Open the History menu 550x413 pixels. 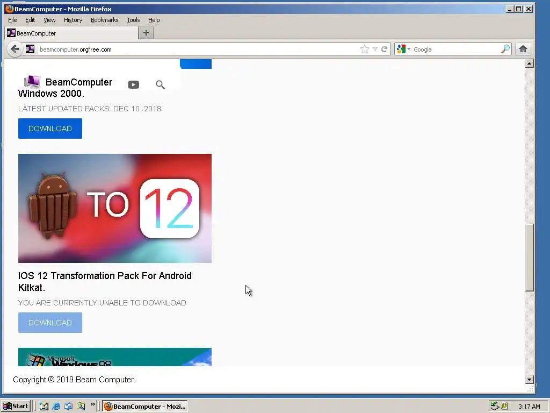click(x=73, y=20)
